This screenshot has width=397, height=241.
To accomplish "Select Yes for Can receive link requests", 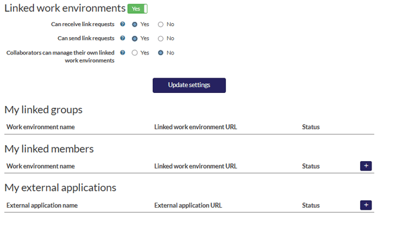I will [x=135, y=24].
